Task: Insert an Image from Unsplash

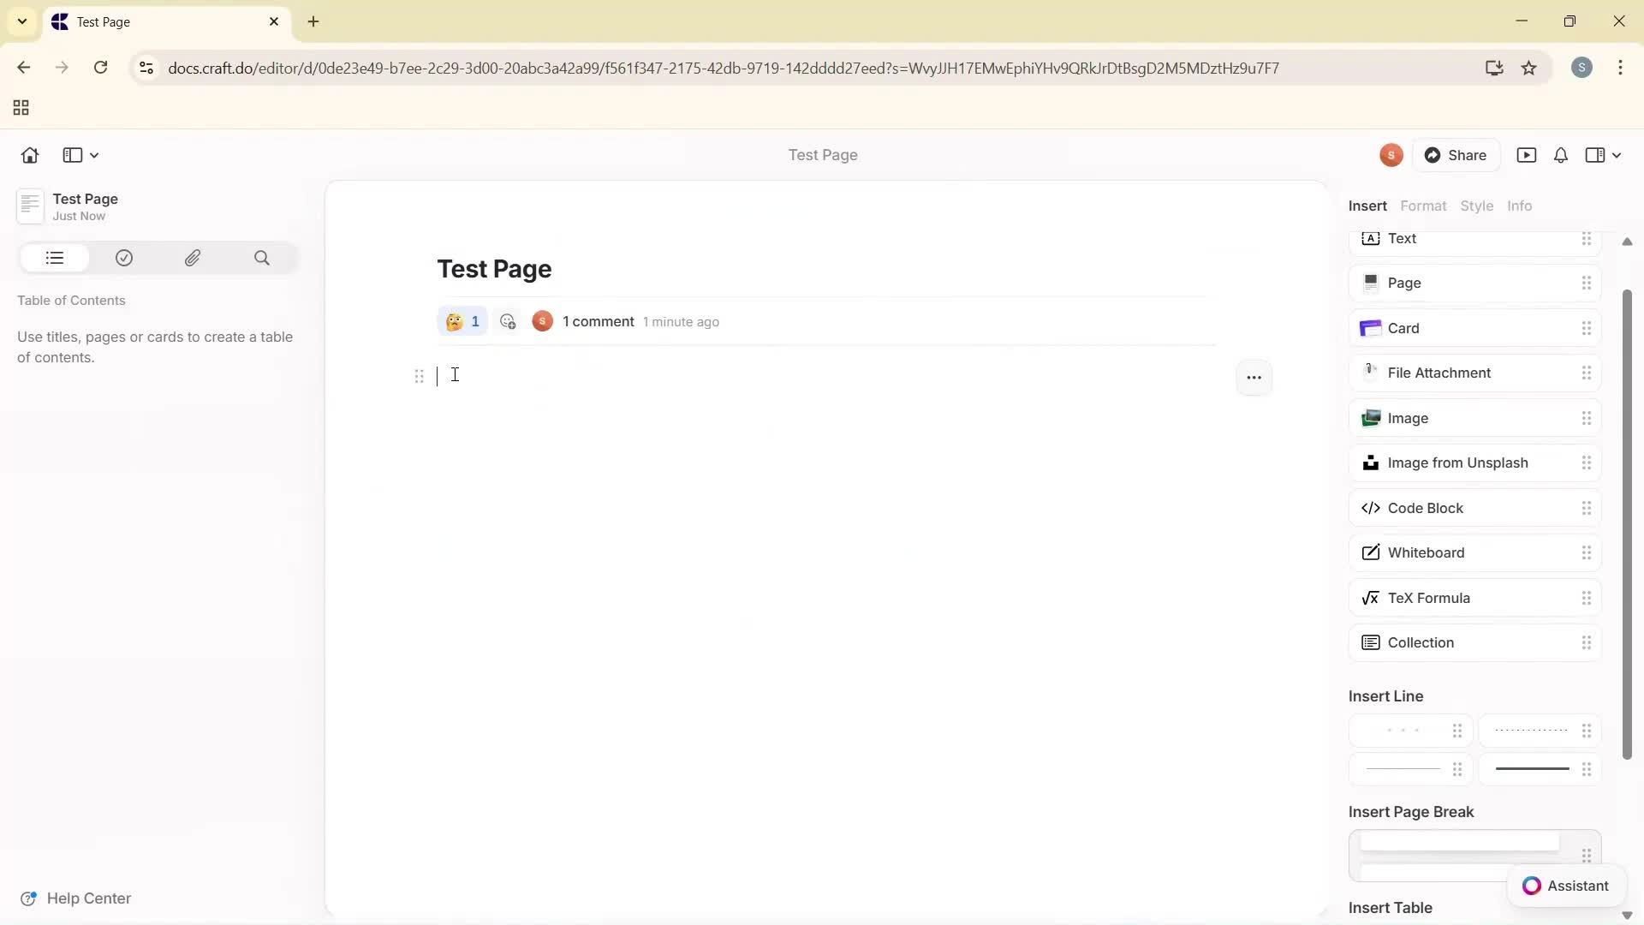Action: pos(1457,462)
